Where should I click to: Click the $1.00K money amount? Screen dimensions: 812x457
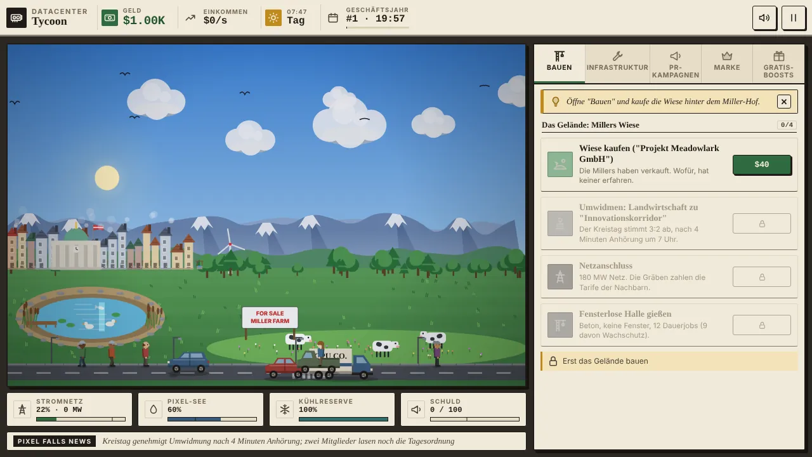(x=144, y=21)
